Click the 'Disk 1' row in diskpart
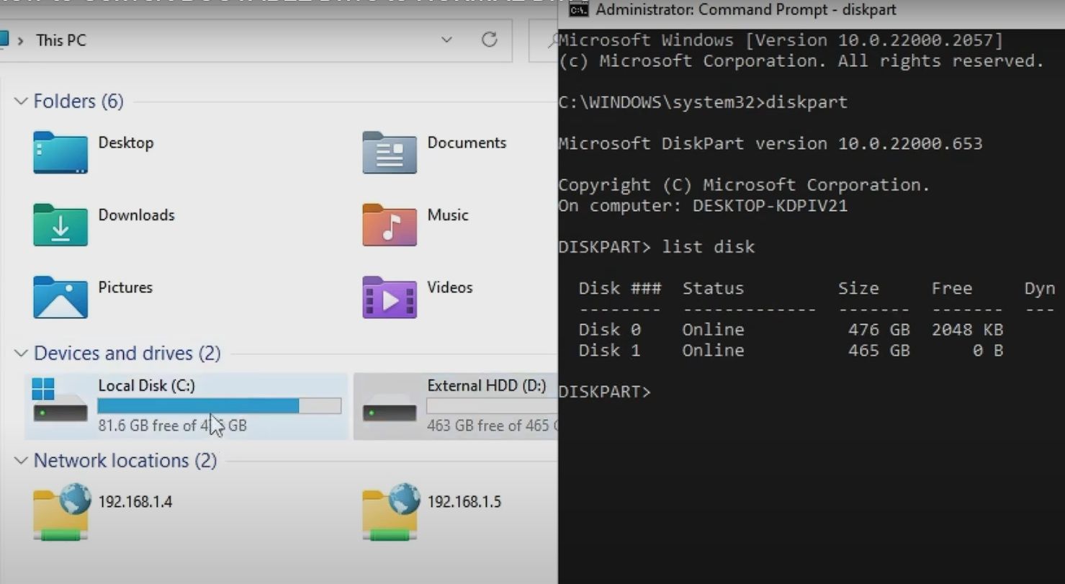1065x584 pixels. click(x=791, y=351)
